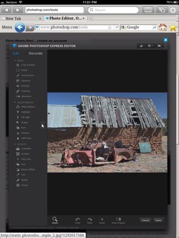Open the browser home page icon
The height and width of the screenshot is (238, 179).
point(162,27)
